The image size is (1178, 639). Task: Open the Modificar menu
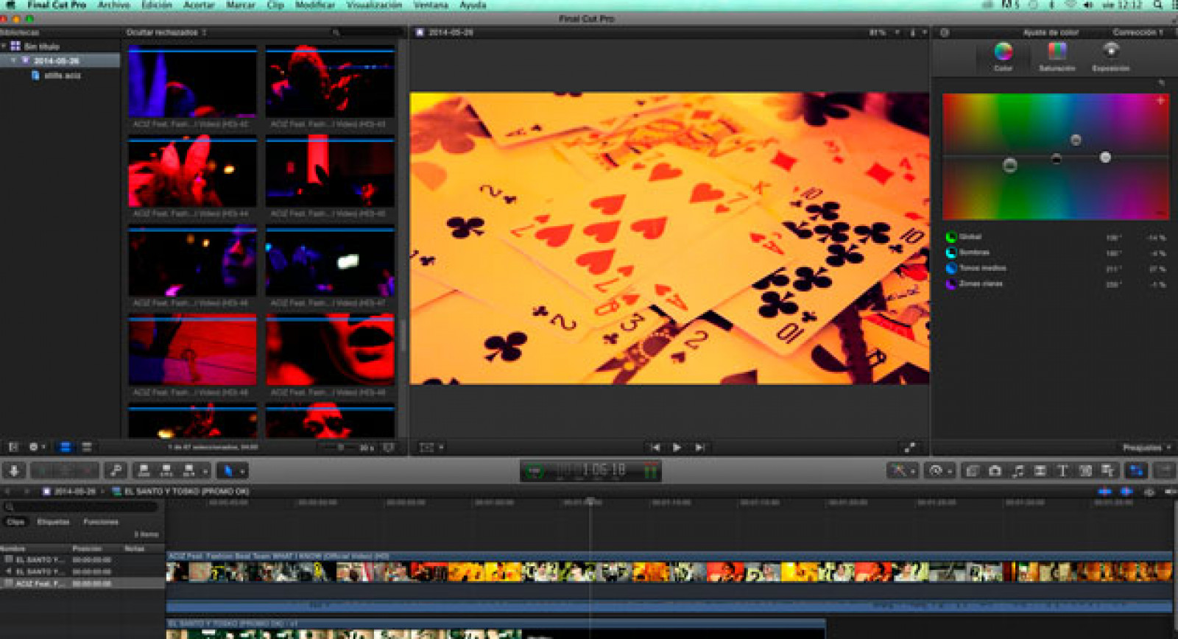point(315,4)
